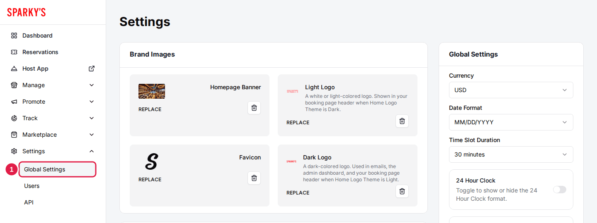Expand the Promote menu chevron
The height and width of the screenshot is (223, 597).
[x=92, y=102]
